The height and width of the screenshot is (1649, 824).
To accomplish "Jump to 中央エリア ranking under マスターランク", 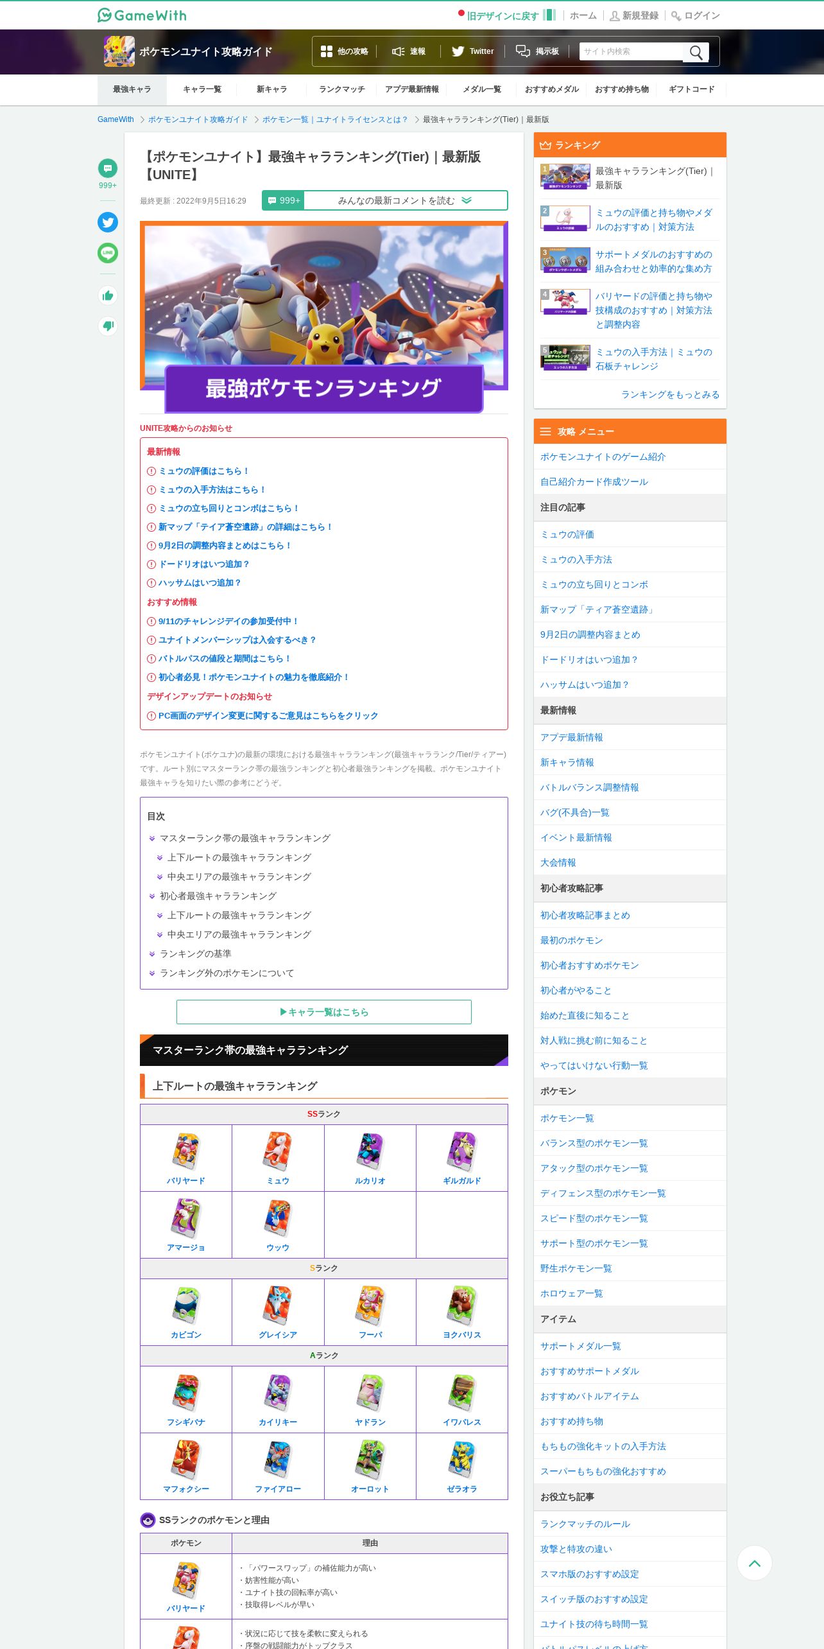I will click(239, 877).
